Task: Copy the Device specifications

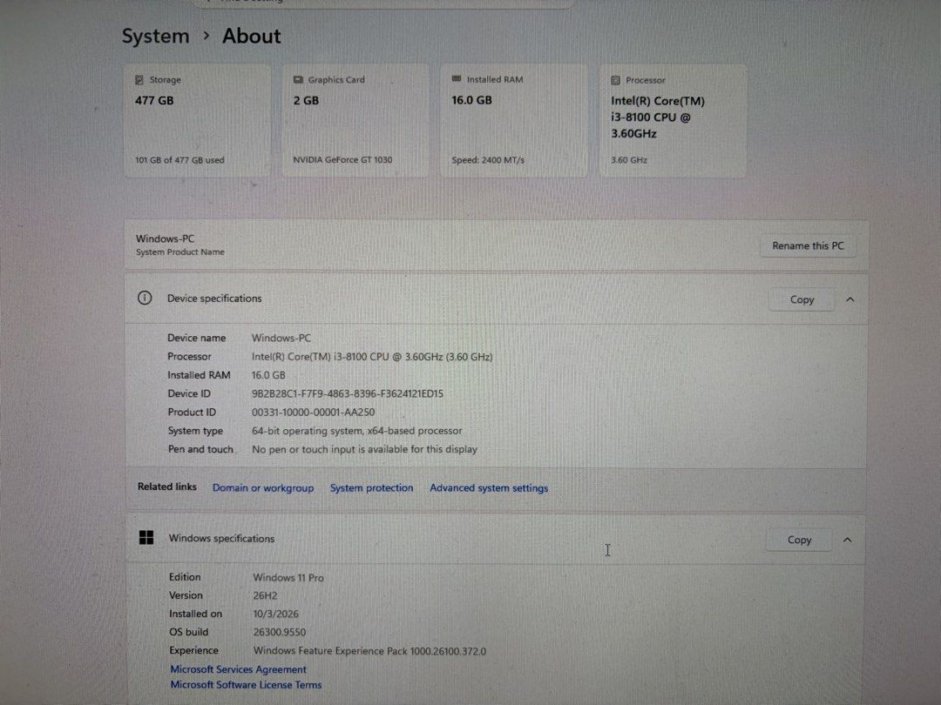Action: [x=802, y=299]
